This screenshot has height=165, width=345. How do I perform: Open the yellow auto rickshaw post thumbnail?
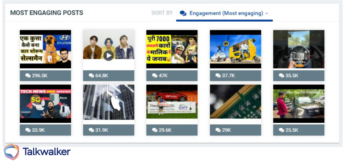tap(235, 49)
